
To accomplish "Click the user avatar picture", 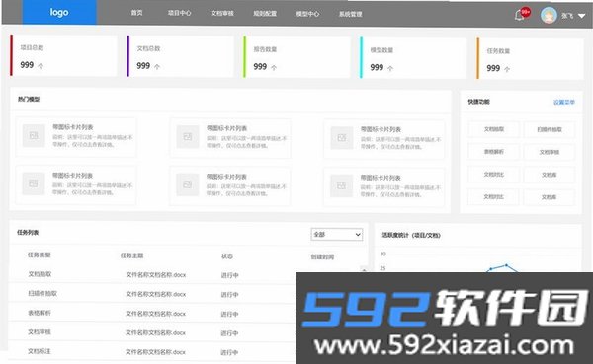I will click(x=549, y=16).
